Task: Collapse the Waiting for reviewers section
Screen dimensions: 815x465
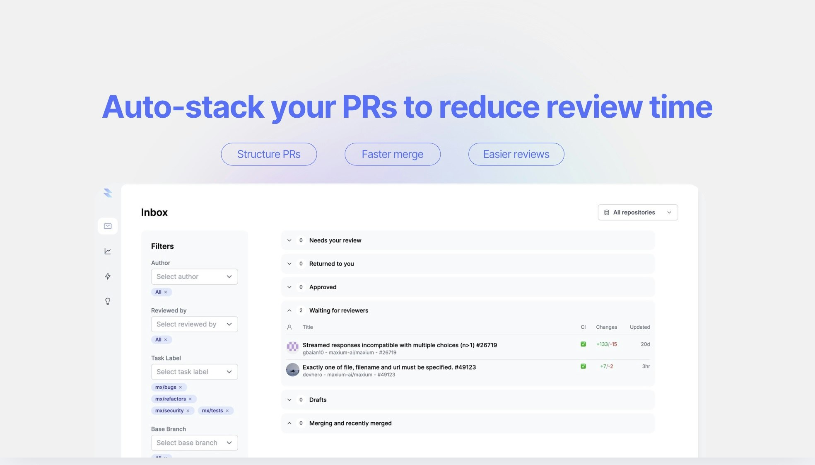Action: [x=289, y=310]
